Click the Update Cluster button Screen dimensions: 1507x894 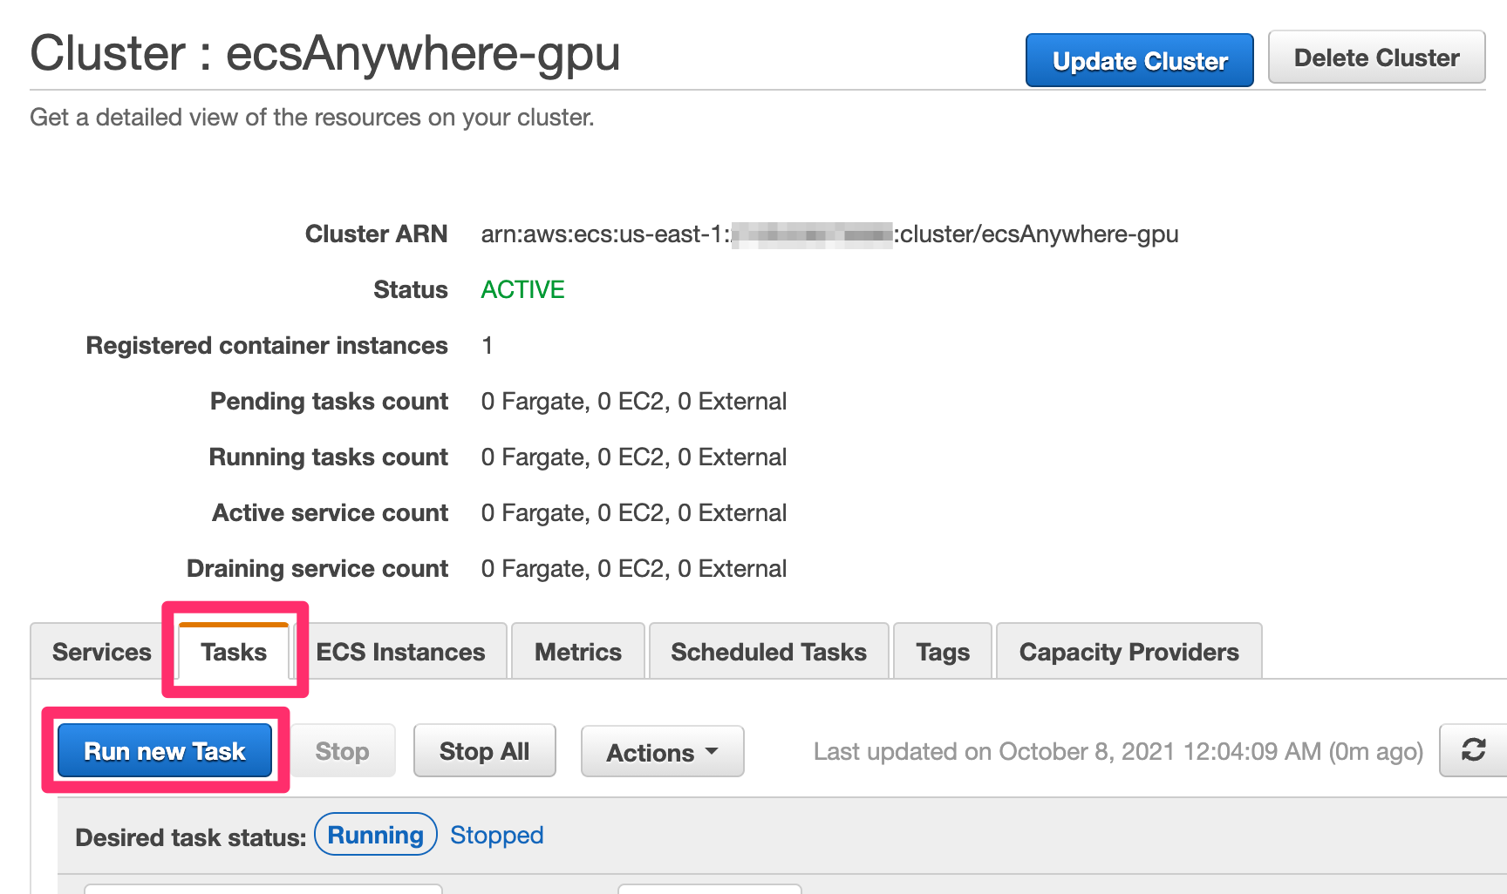click(x=1139, y=61)
